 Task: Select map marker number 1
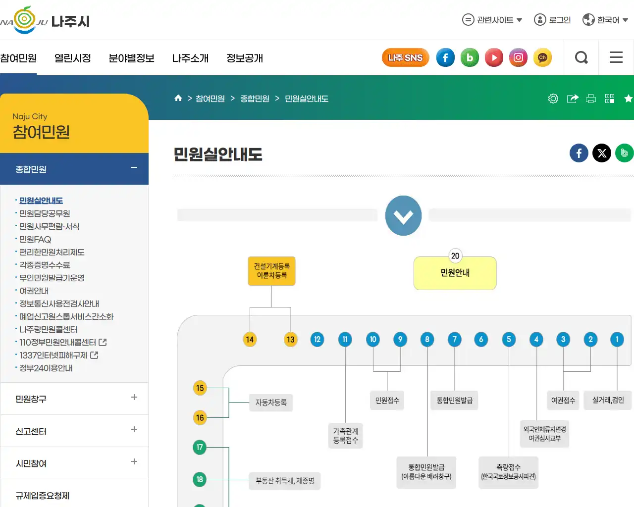[617, 340]
